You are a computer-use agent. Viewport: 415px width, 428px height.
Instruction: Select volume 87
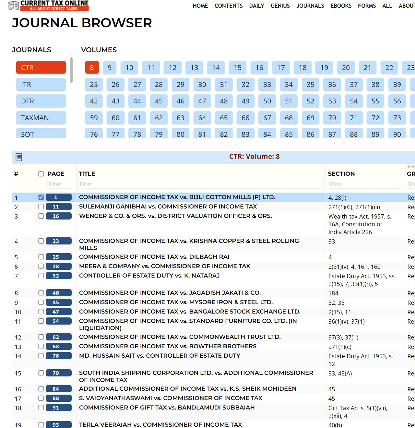[332, 133]
